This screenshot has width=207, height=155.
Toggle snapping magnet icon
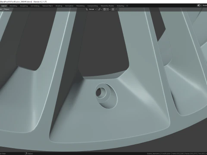point(104,9)
